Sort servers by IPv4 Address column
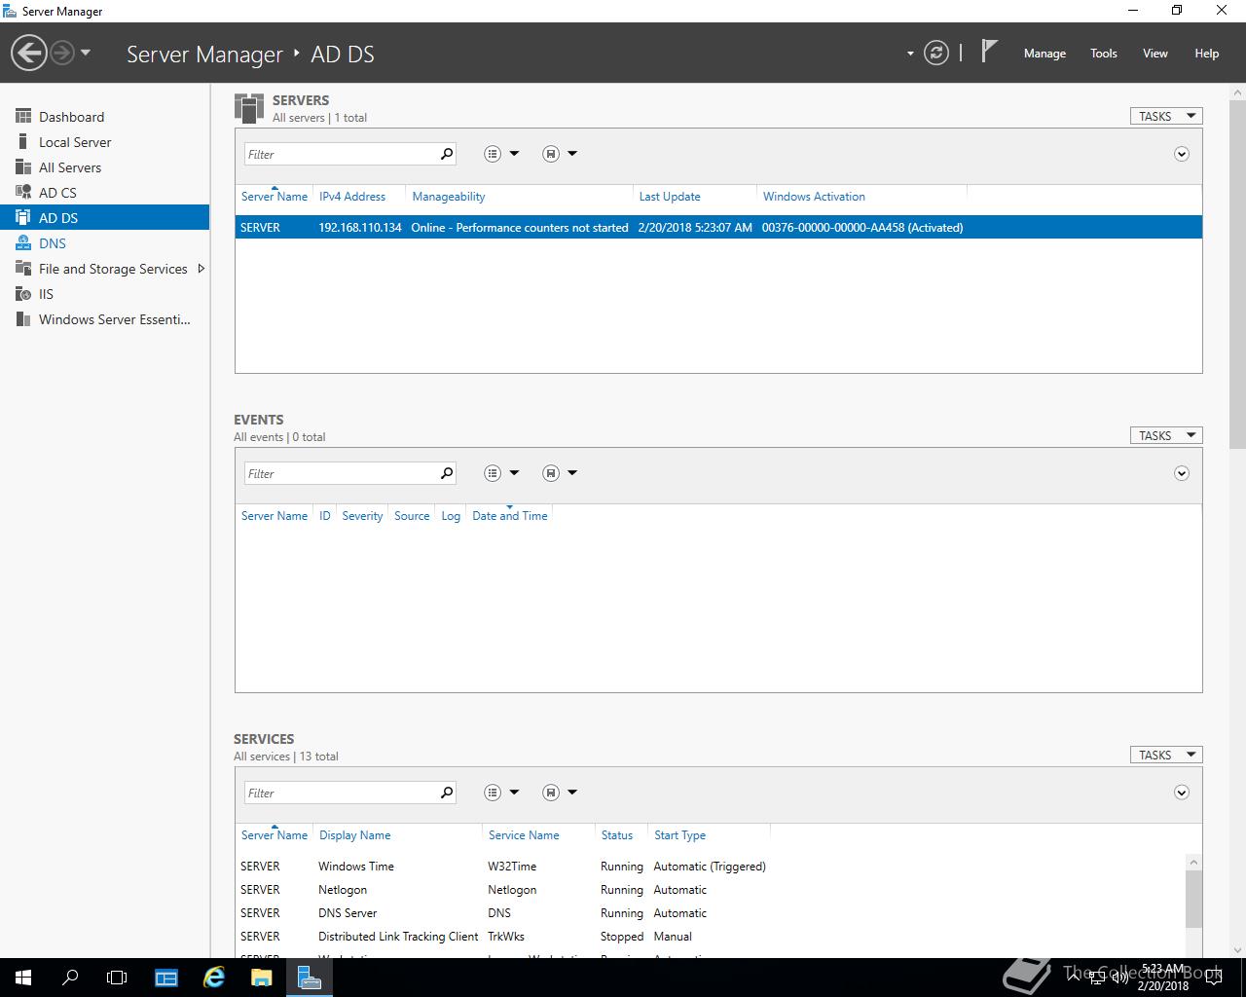Screen dimensions: 1246x997 tap(352, 197)
